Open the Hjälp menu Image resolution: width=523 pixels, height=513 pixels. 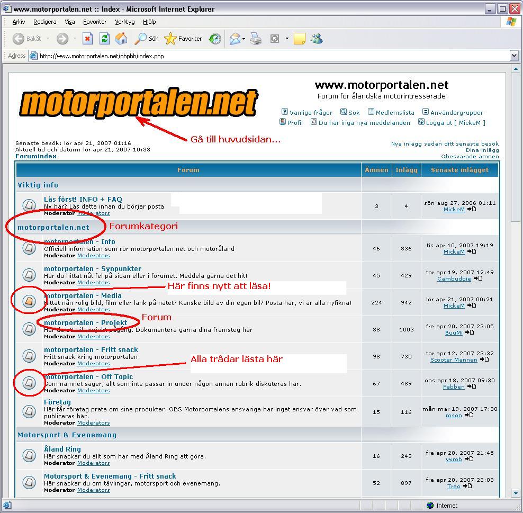[149, 22]
